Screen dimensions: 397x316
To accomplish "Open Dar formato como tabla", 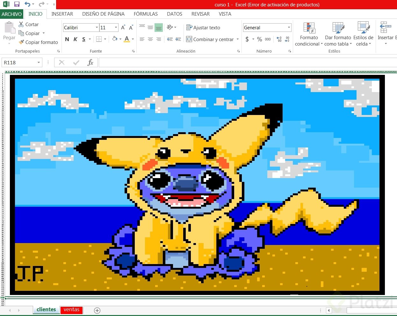I will 338,34.
